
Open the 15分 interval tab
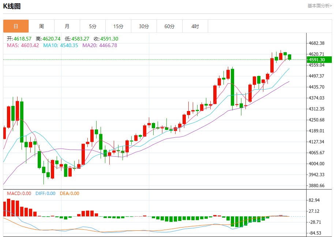[118, 26]
